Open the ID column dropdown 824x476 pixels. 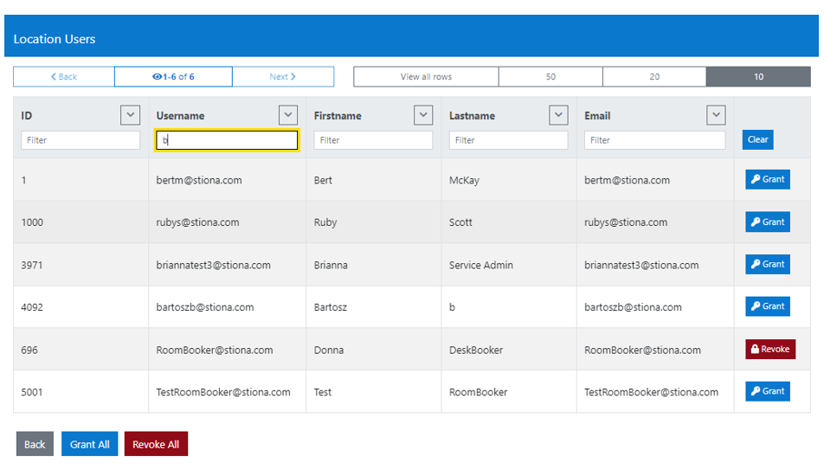point(130,115)
